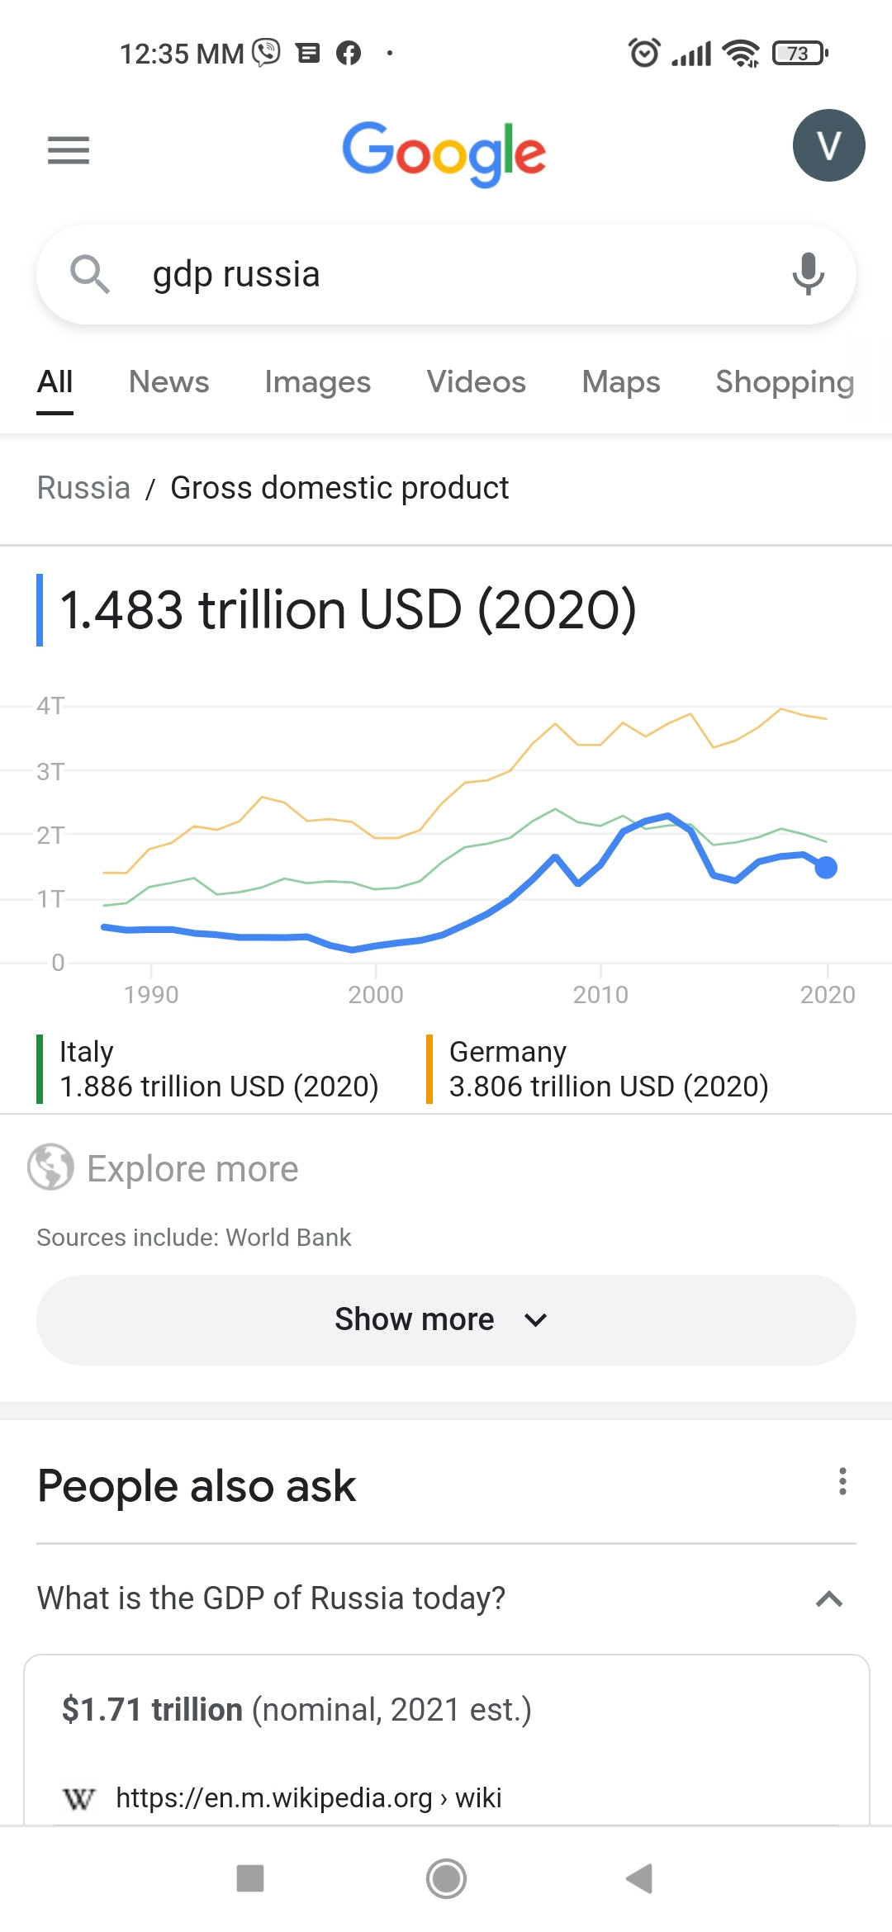Open the account avatar V

[828, 145]
